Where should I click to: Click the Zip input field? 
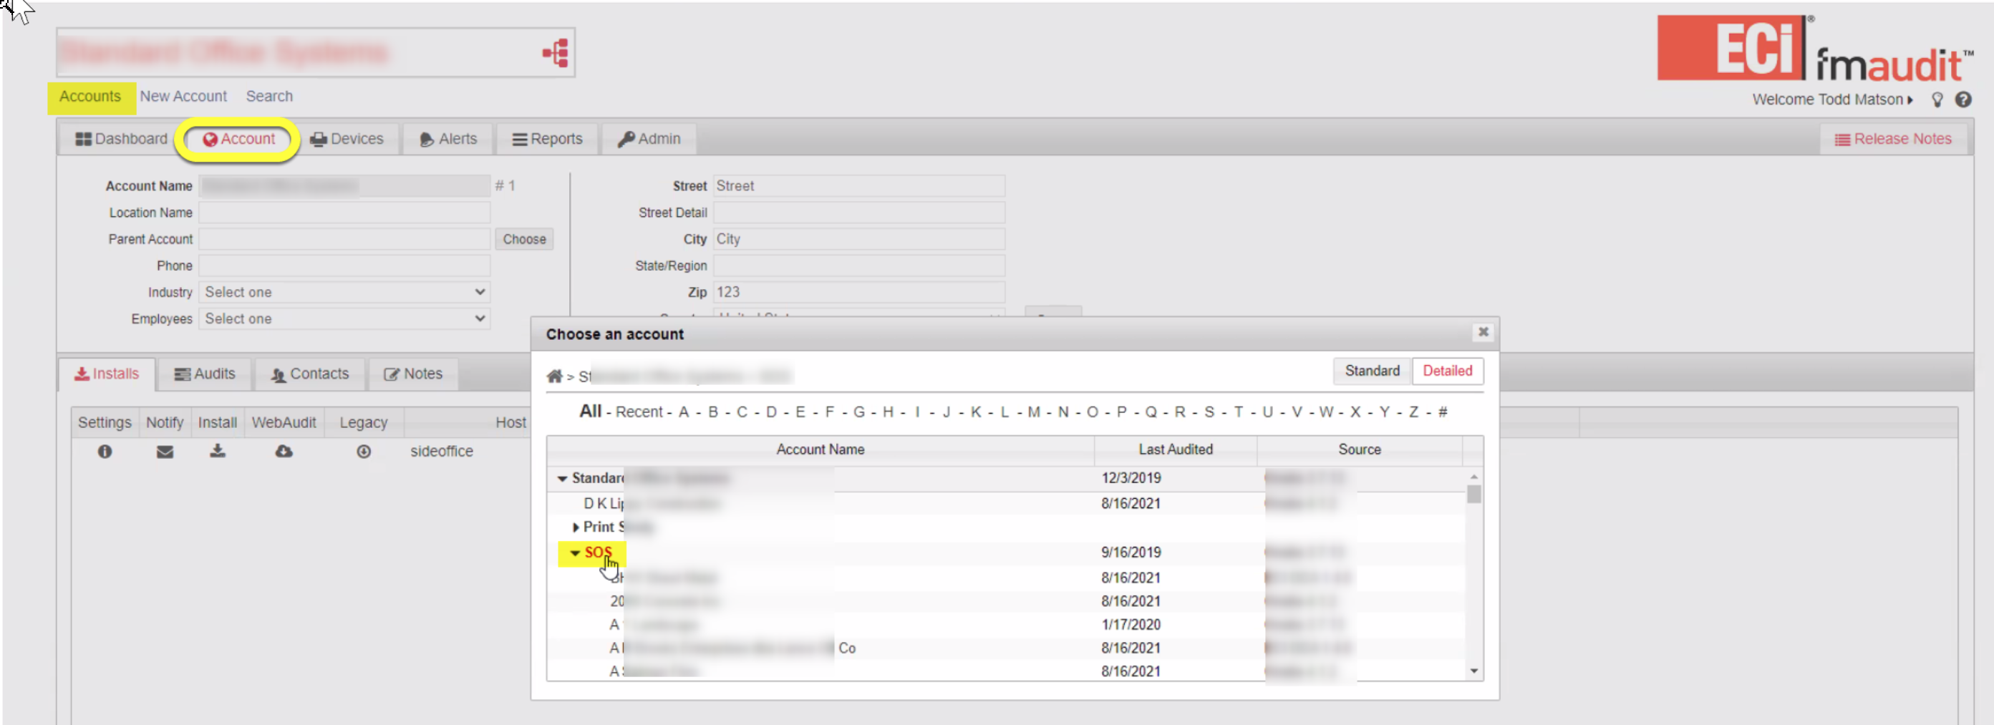(859, 293)
